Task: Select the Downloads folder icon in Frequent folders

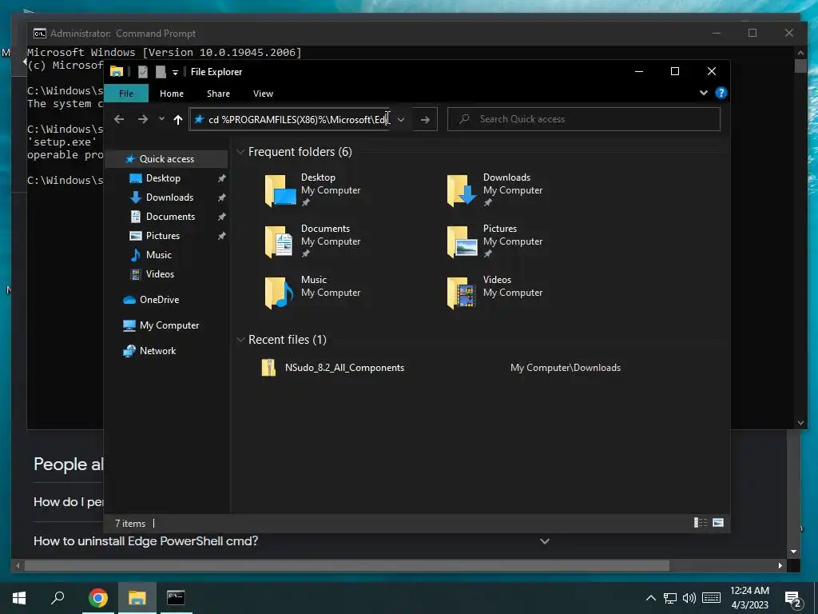Action: 463,190
